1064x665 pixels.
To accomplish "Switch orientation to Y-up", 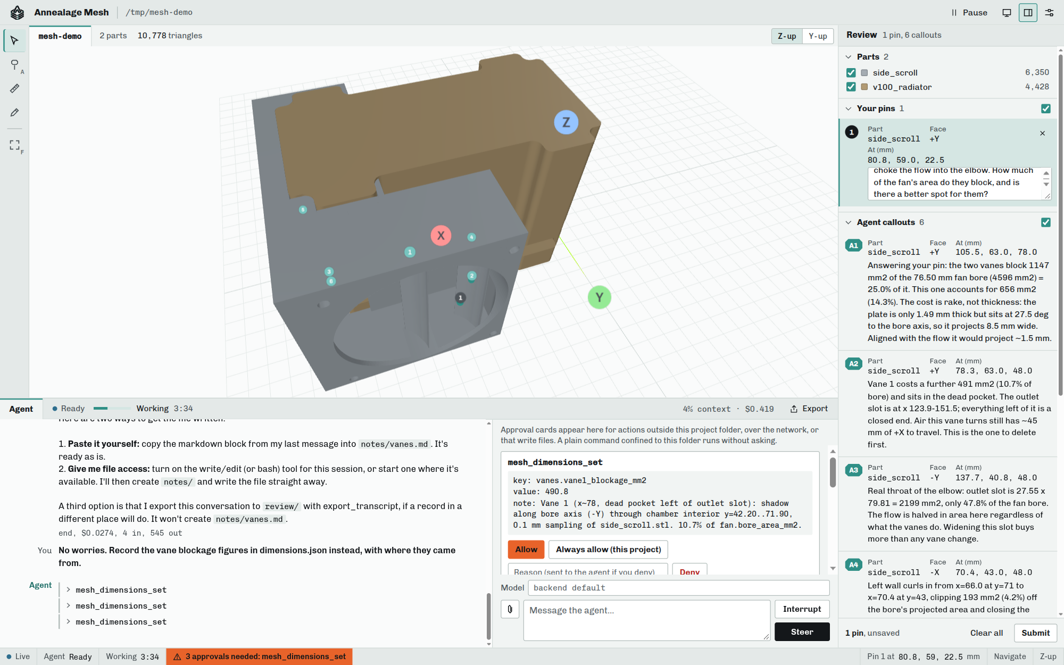I will [x=818, y=36].
